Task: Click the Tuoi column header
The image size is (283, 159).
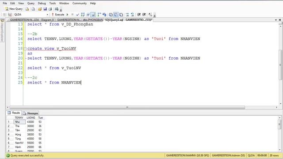Action: [x=41, y=118]
